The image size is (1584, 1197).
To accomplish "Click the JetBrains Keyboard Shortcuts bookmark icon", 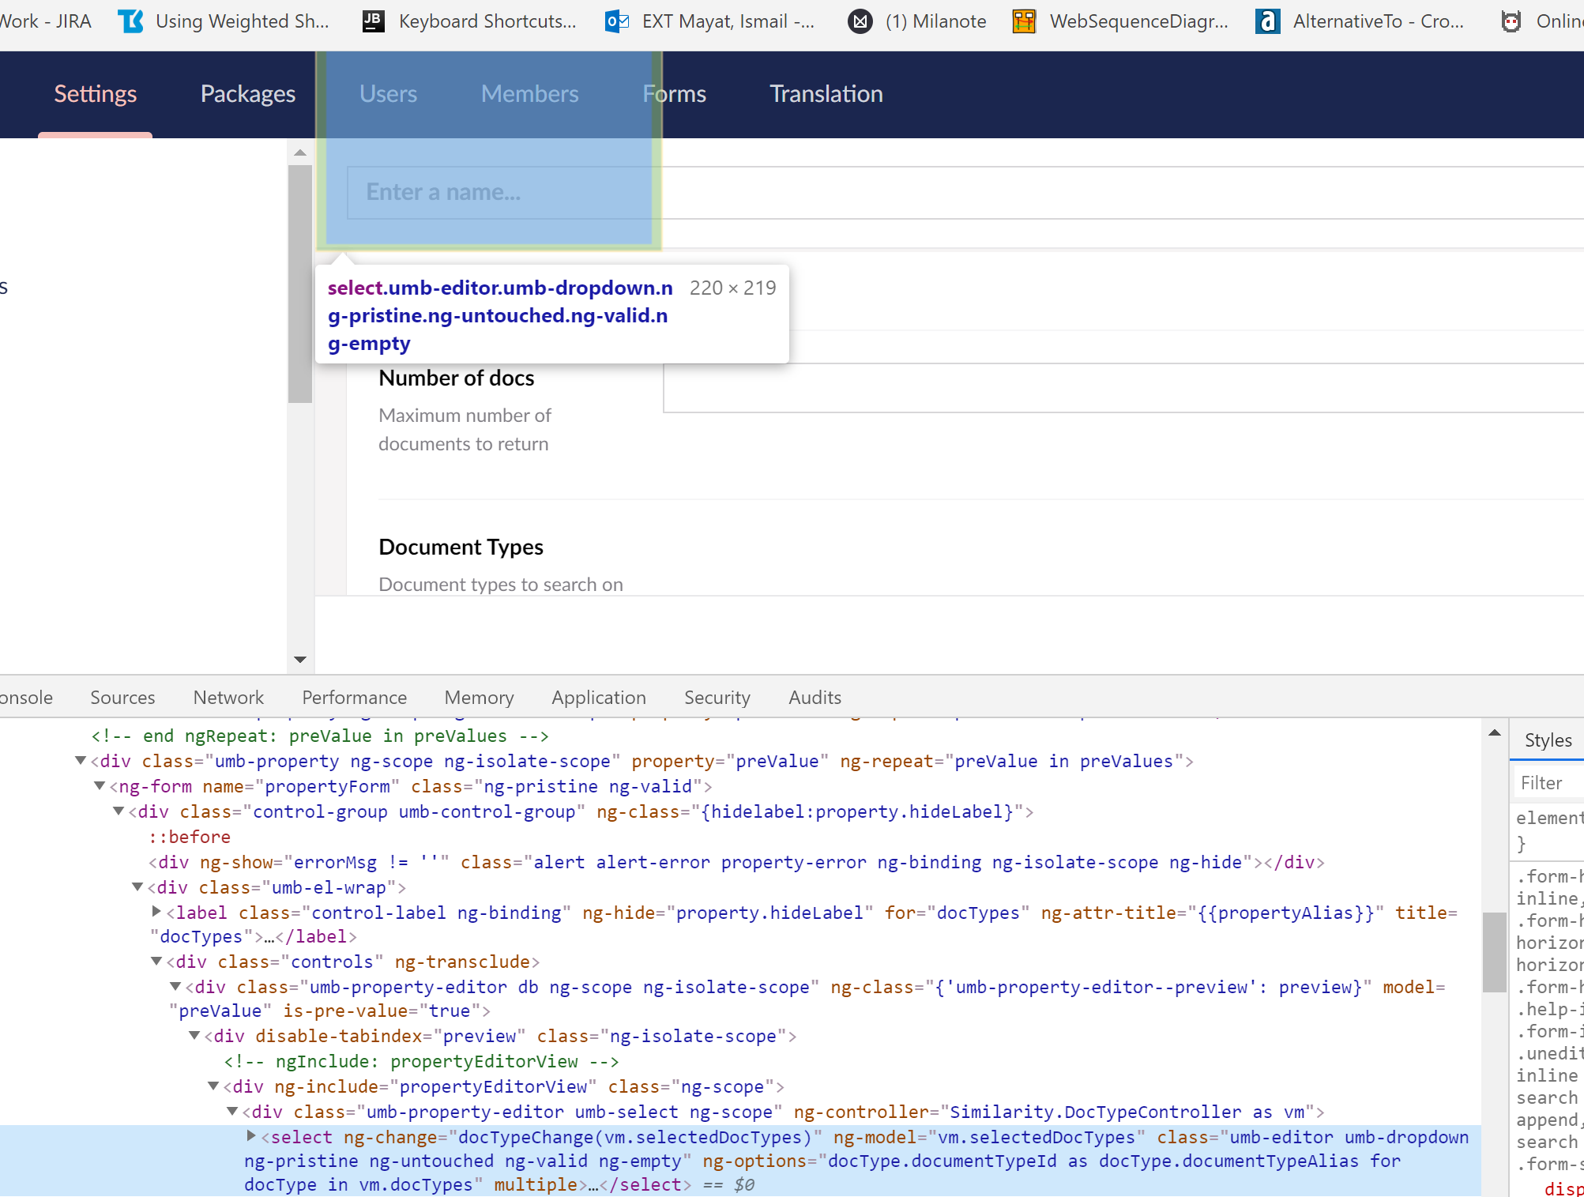I will tap(373, 21).
